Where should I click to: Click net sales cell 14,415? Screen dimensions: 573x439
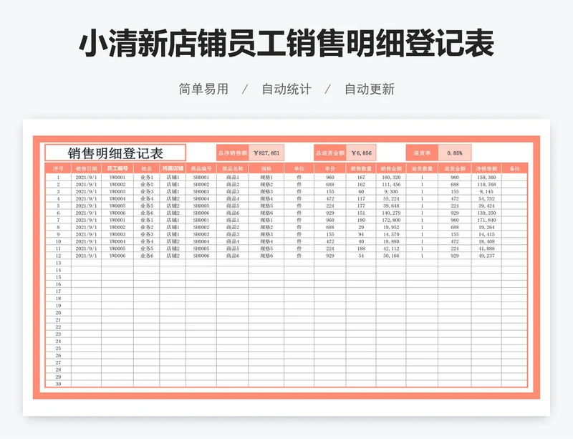click(486, 234)
